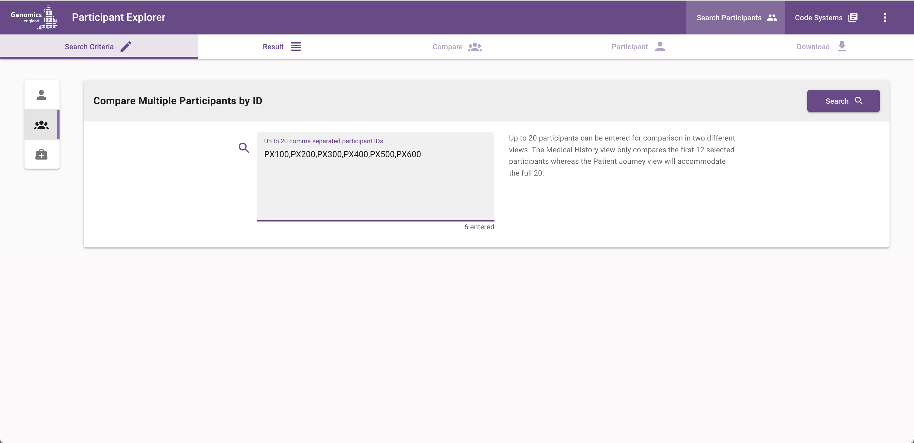914x443 pixels.
Task: Click the Result list lines icon
Action: (x=296, y=47)
